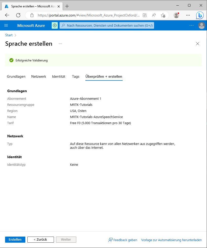The height and width of the screenshot is (248, 207).
Task: Click the Abonnement label
Action: (x=17, y=99)
